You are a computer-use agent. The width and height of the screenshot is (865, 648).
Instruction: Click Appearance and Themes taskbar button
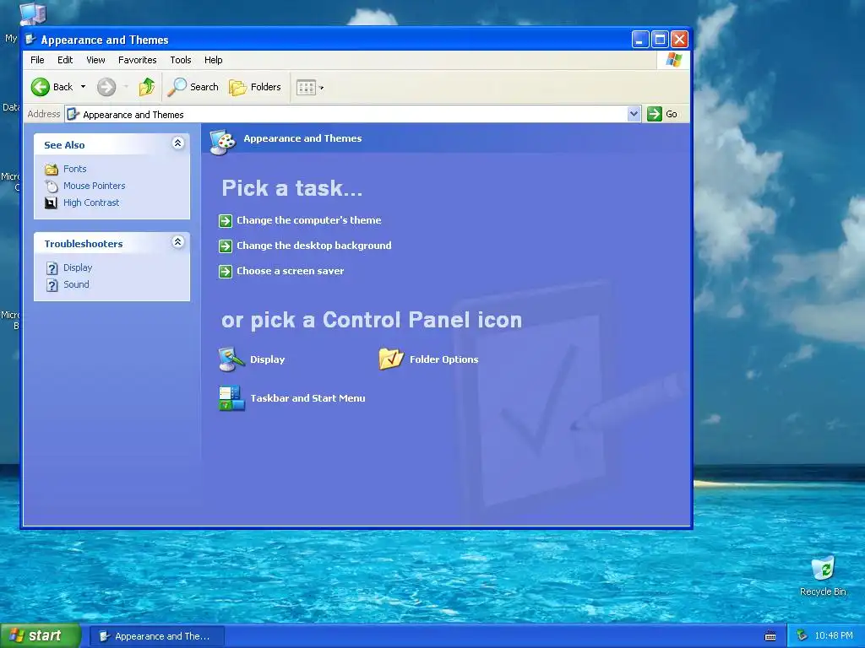(x=156, y=636)
